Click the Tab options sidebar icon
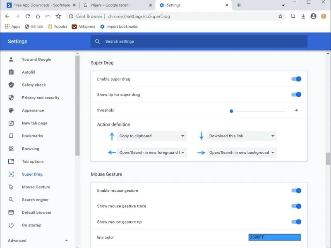The height and width of the screenshot is (248, 331). tap(11, 162)
